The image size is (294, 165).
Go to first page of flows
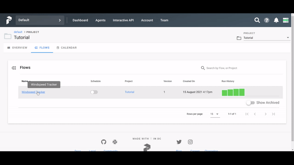(x=247, y=114)
